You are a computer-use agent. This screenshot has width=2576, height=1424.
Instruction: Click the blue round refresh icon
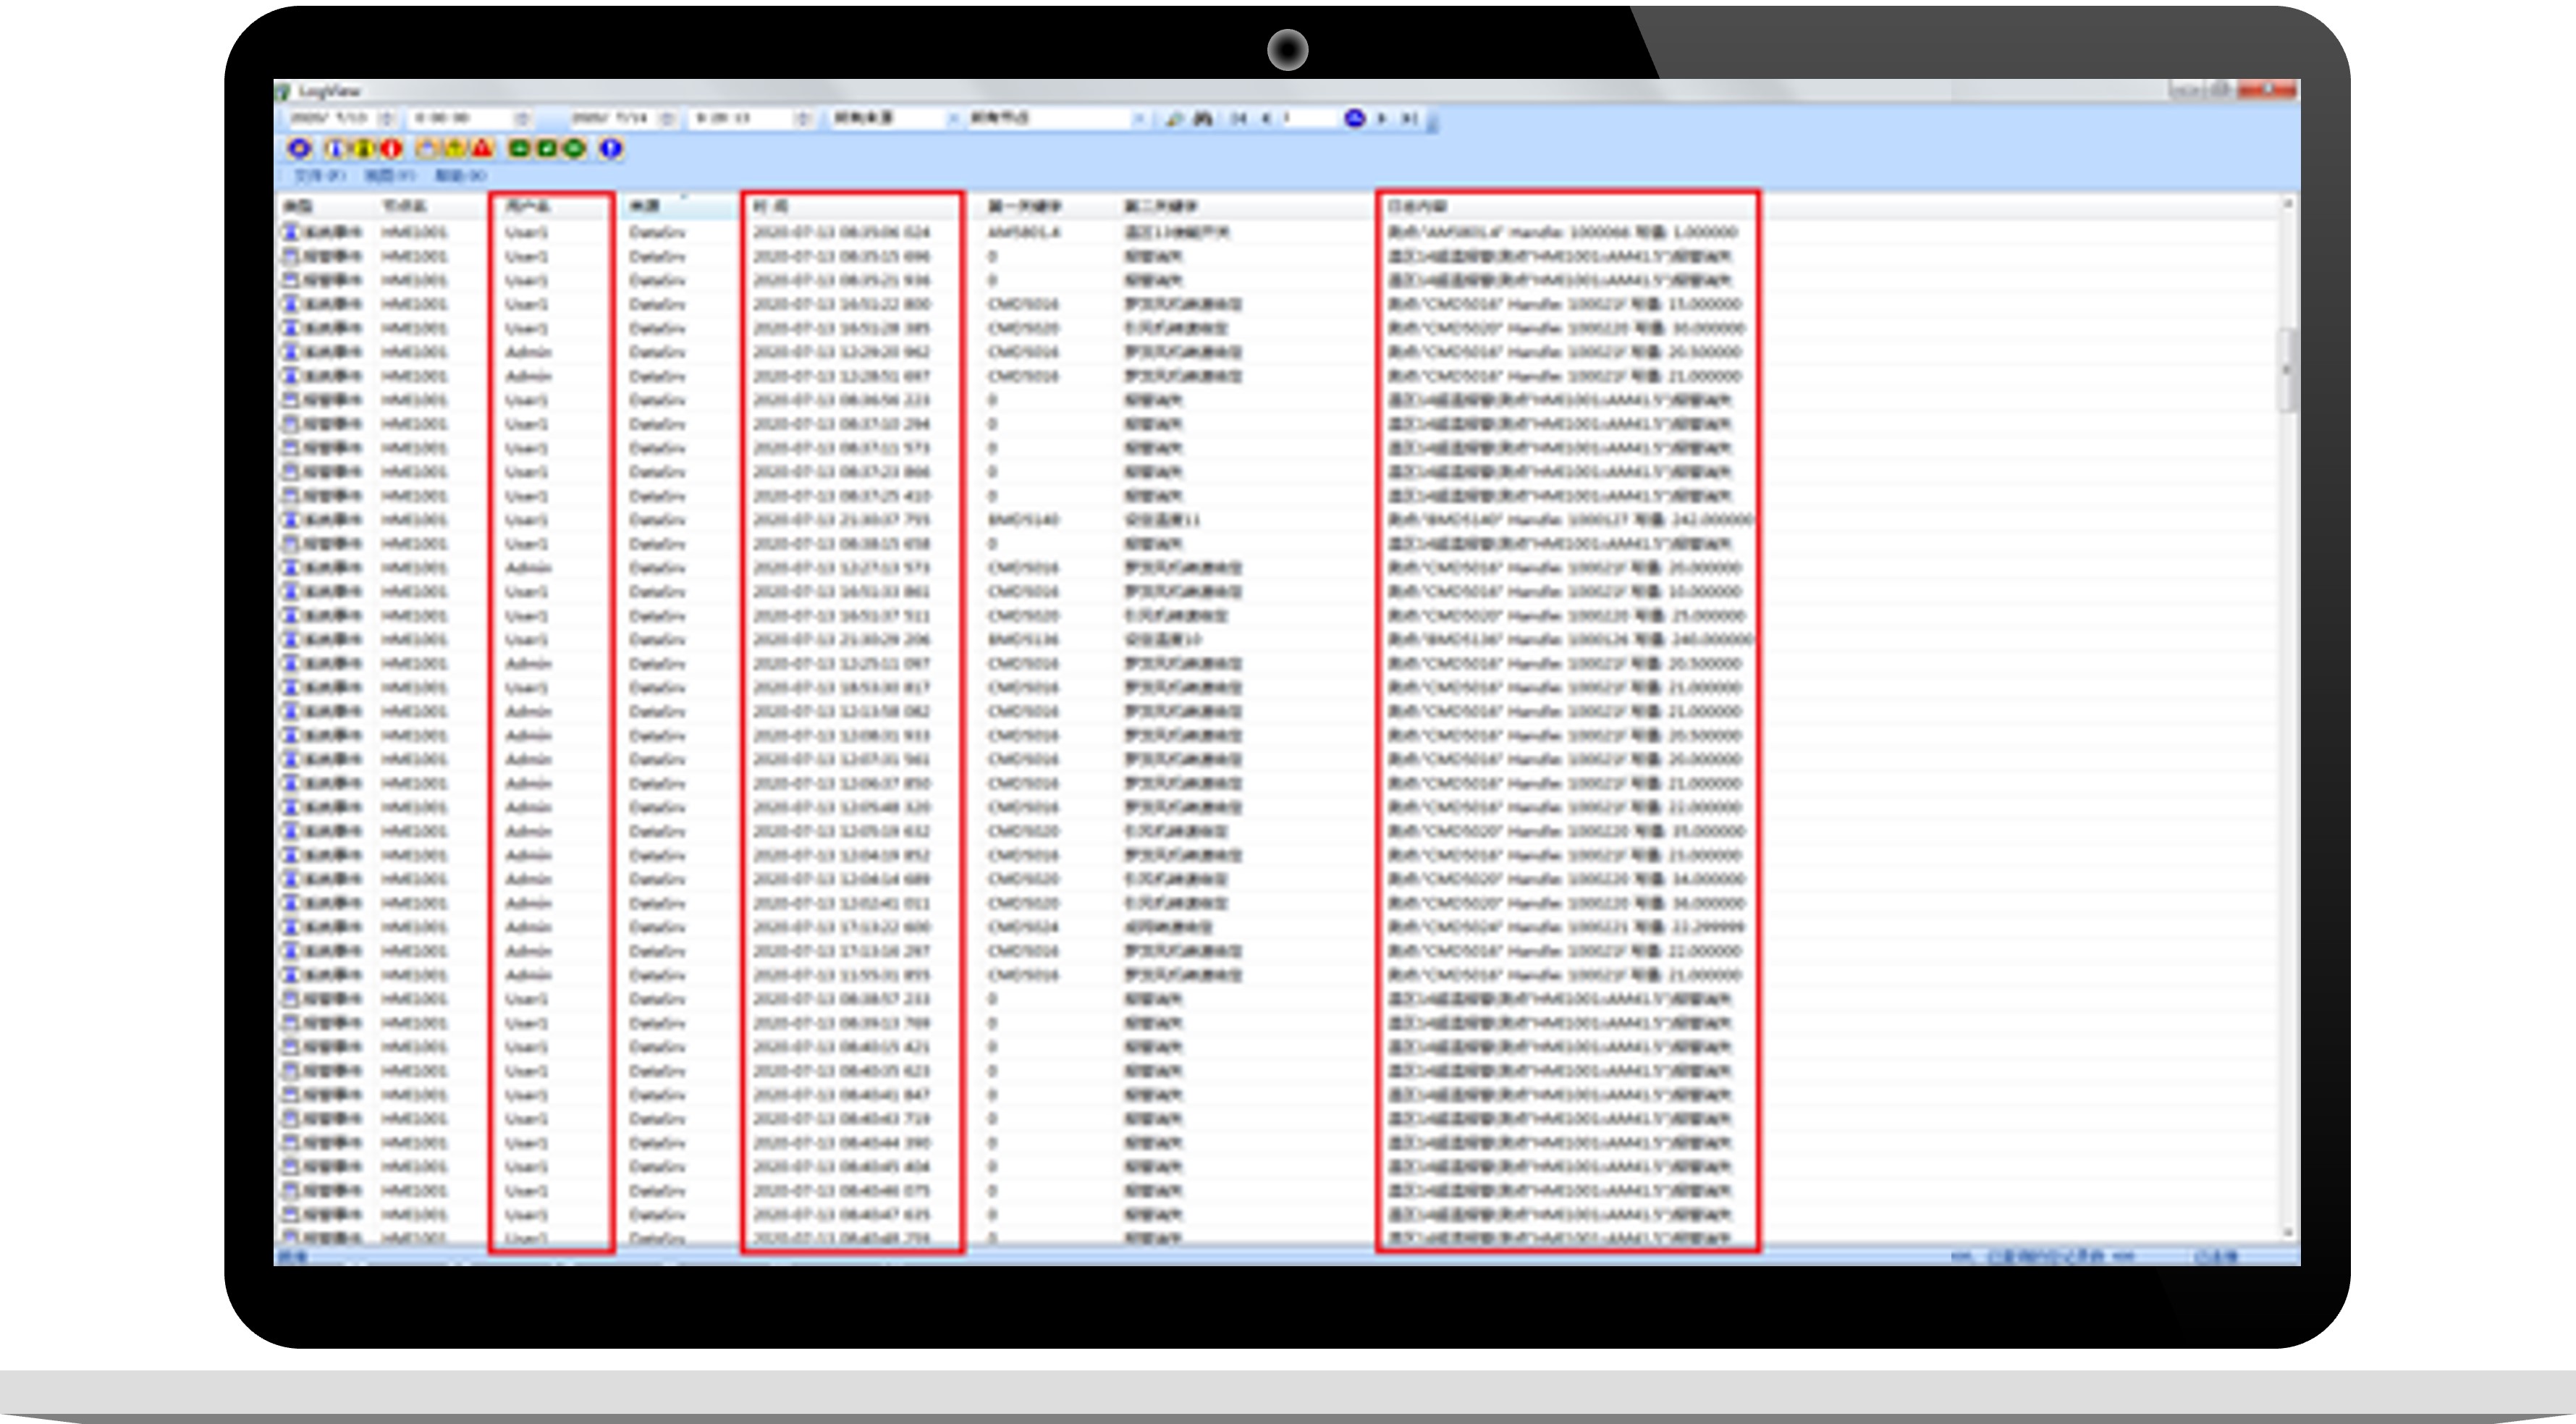[x=1354, y=118]
